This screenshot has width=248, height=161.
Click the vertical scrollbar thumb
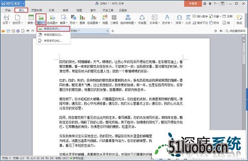pos(244,54)
